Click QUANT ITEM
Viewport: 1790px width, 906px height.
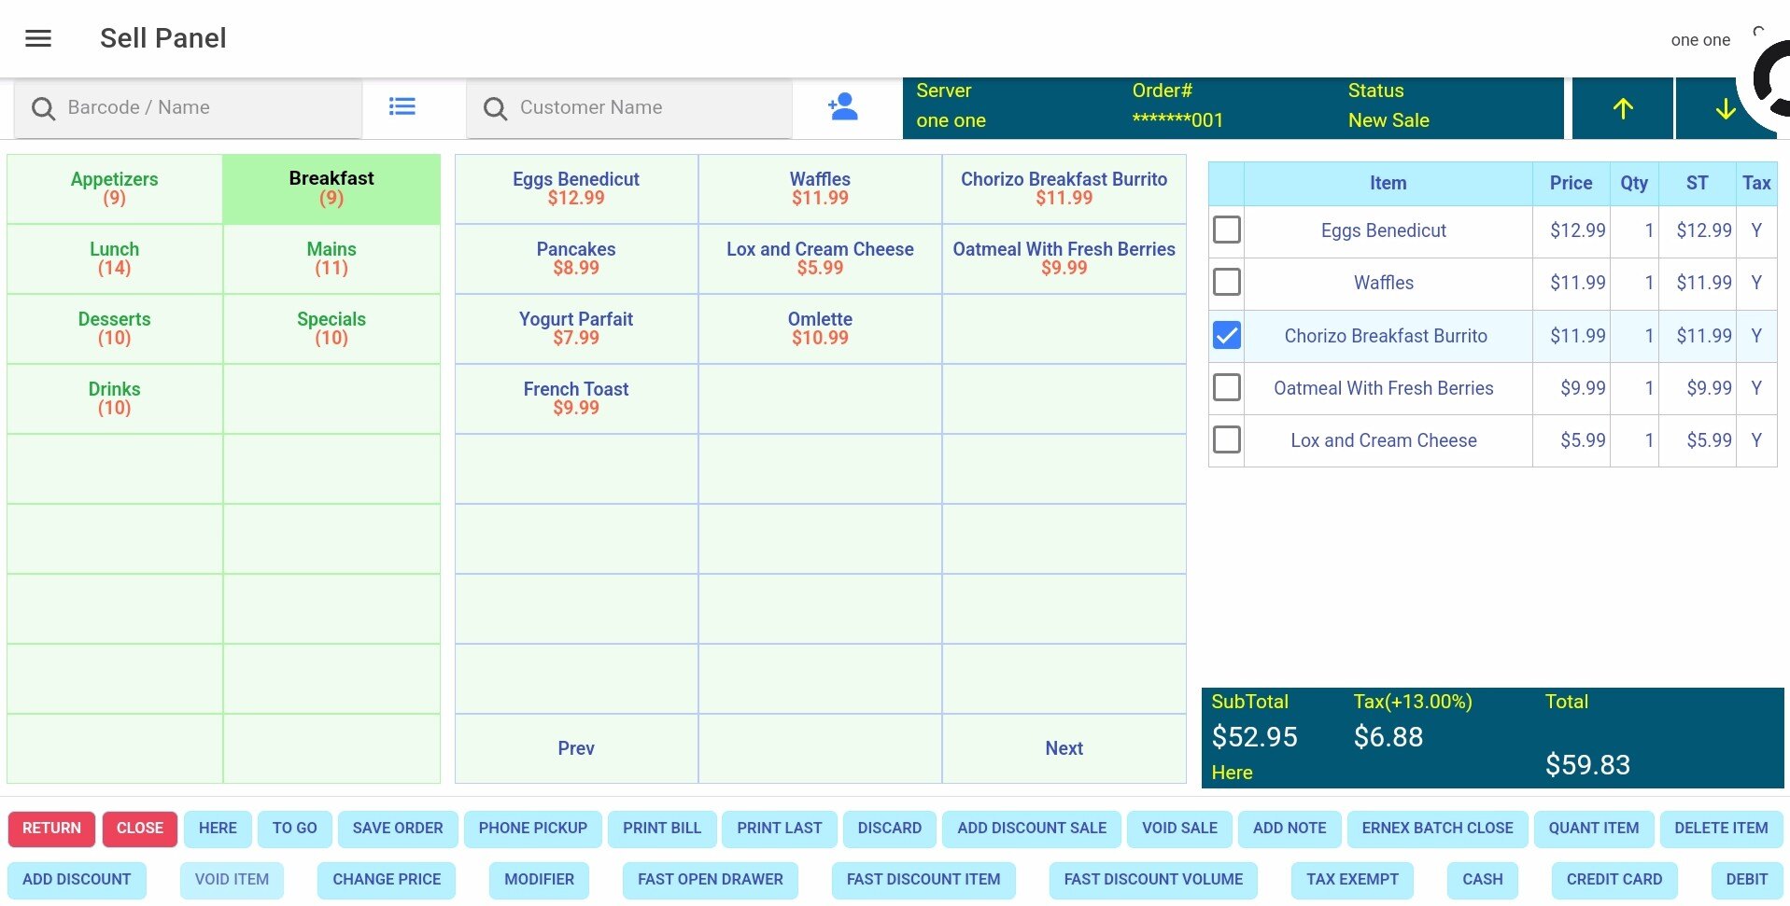1594,829
